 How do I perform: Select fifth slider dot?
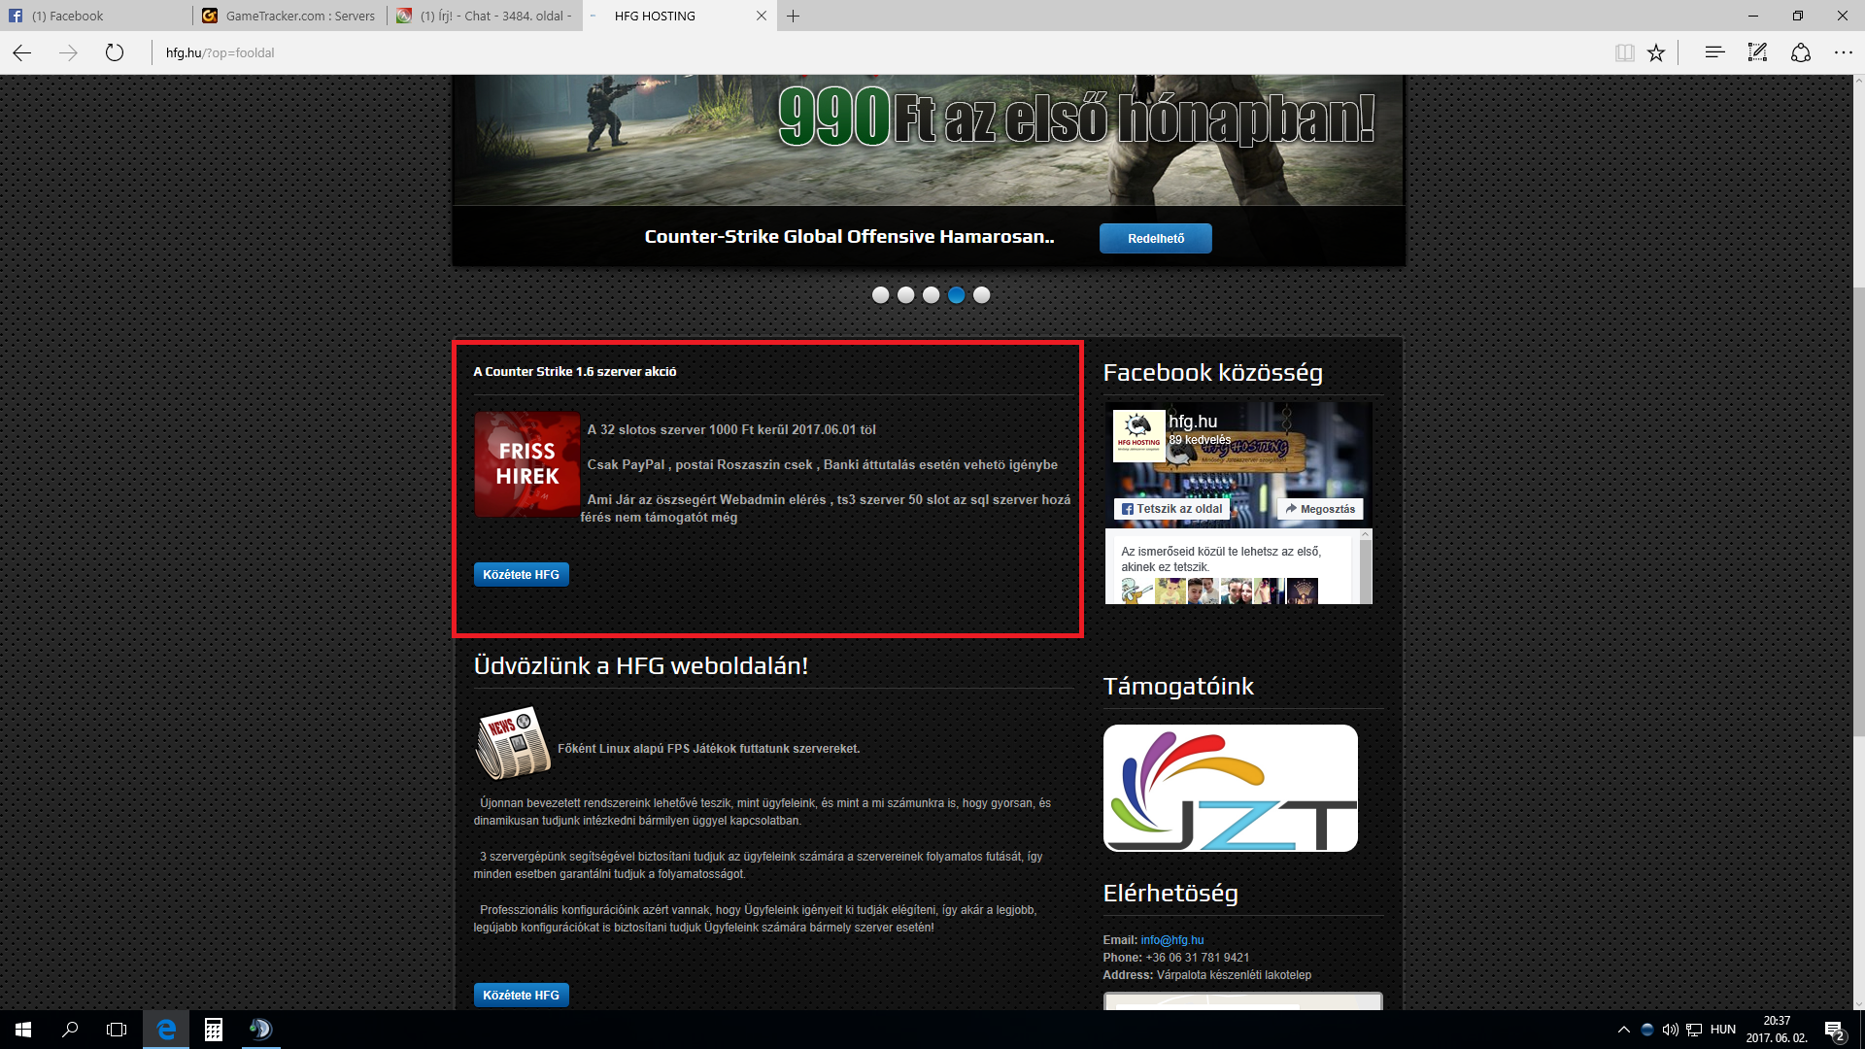point(981,295)
